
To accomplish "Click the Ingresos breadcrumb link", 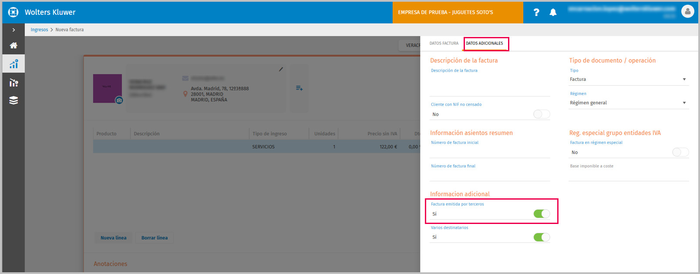I will pos(39,30).
